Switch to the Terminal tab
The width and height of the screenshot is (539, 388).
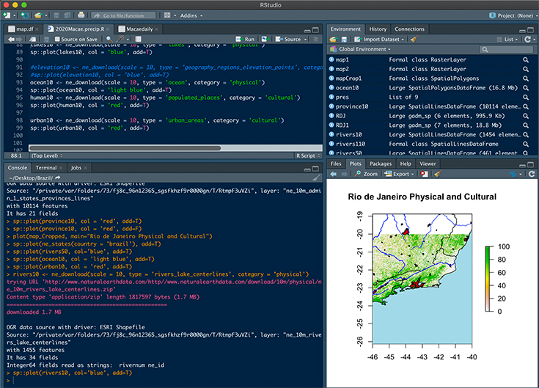tap(46, 168)
